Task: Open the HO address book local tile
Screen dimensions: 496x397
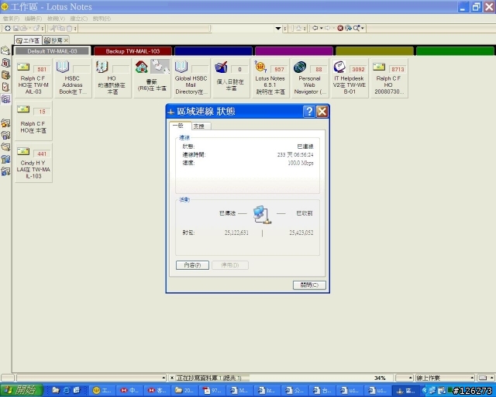Action: click(112, 78)
